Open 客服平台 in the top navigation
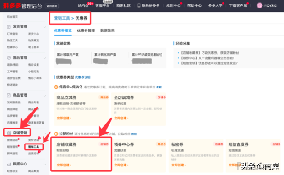This screenshot has width=284, height=175. click(x=103, y=5)
